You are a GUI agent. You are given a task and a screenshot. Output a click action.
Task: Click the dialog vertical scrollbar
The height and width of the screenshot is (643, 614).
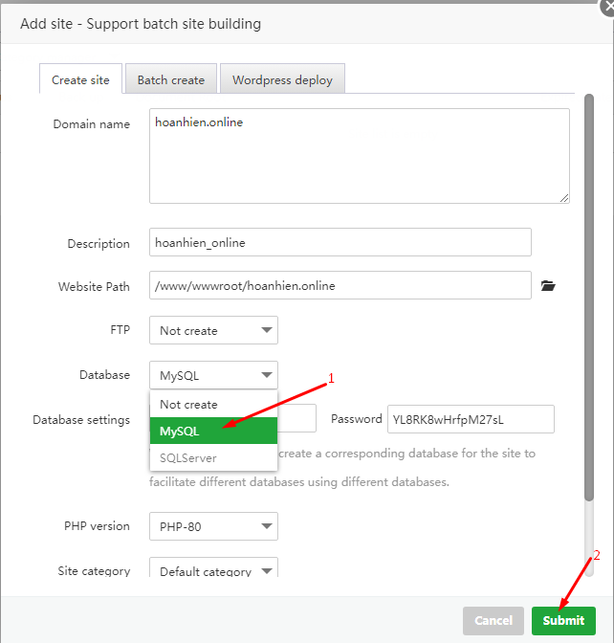[589, 298]
